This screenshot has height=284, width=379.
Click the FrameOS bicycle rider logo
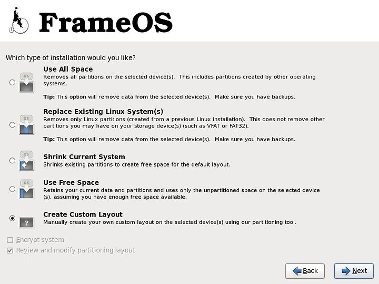click(x=18, y=21)
